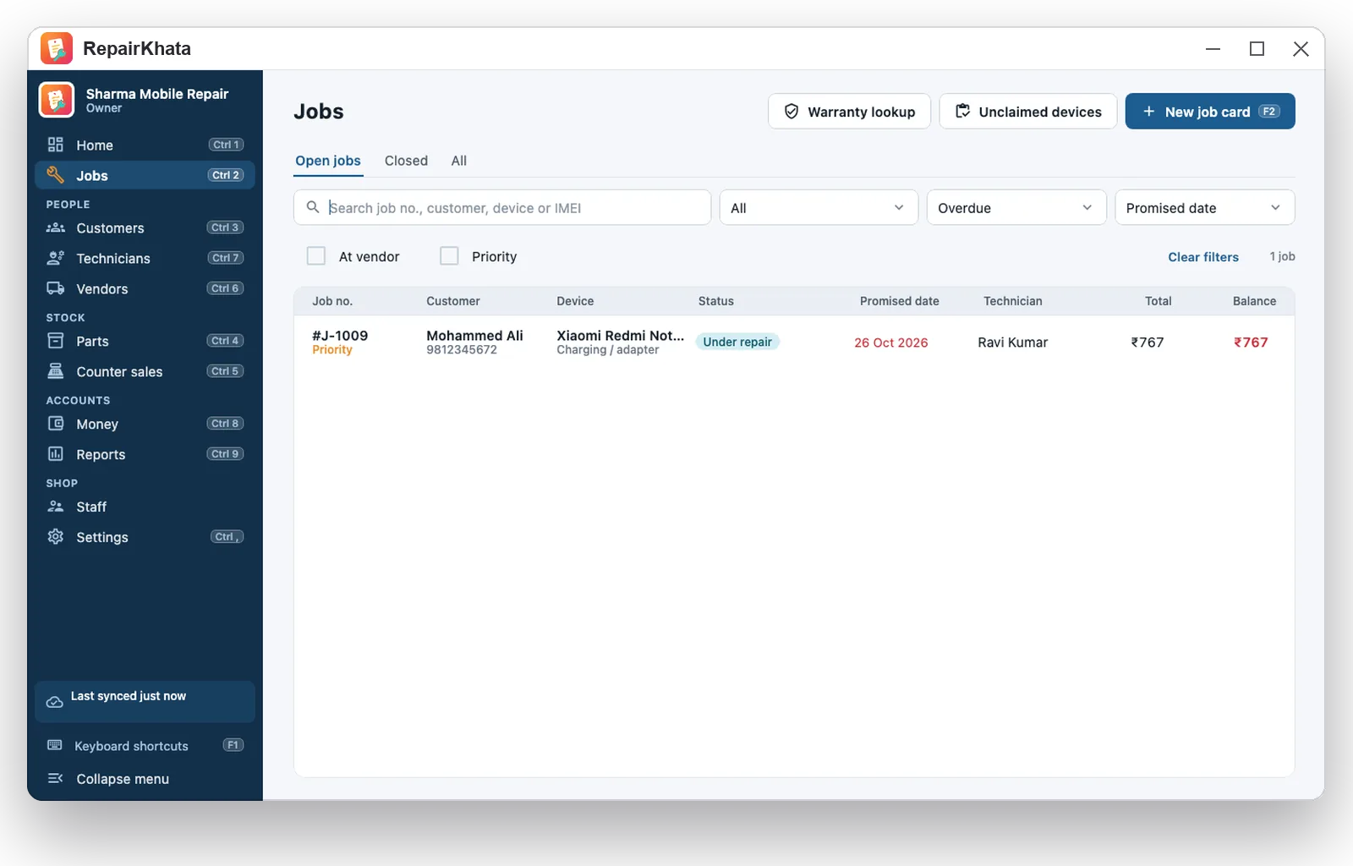Tick the At vendor checkbox

(316, 256)
